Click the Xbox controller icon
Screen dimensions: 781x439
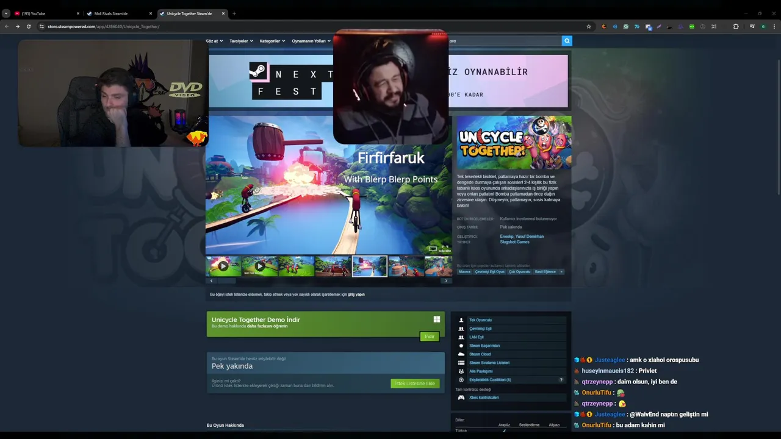pos(461,398)
